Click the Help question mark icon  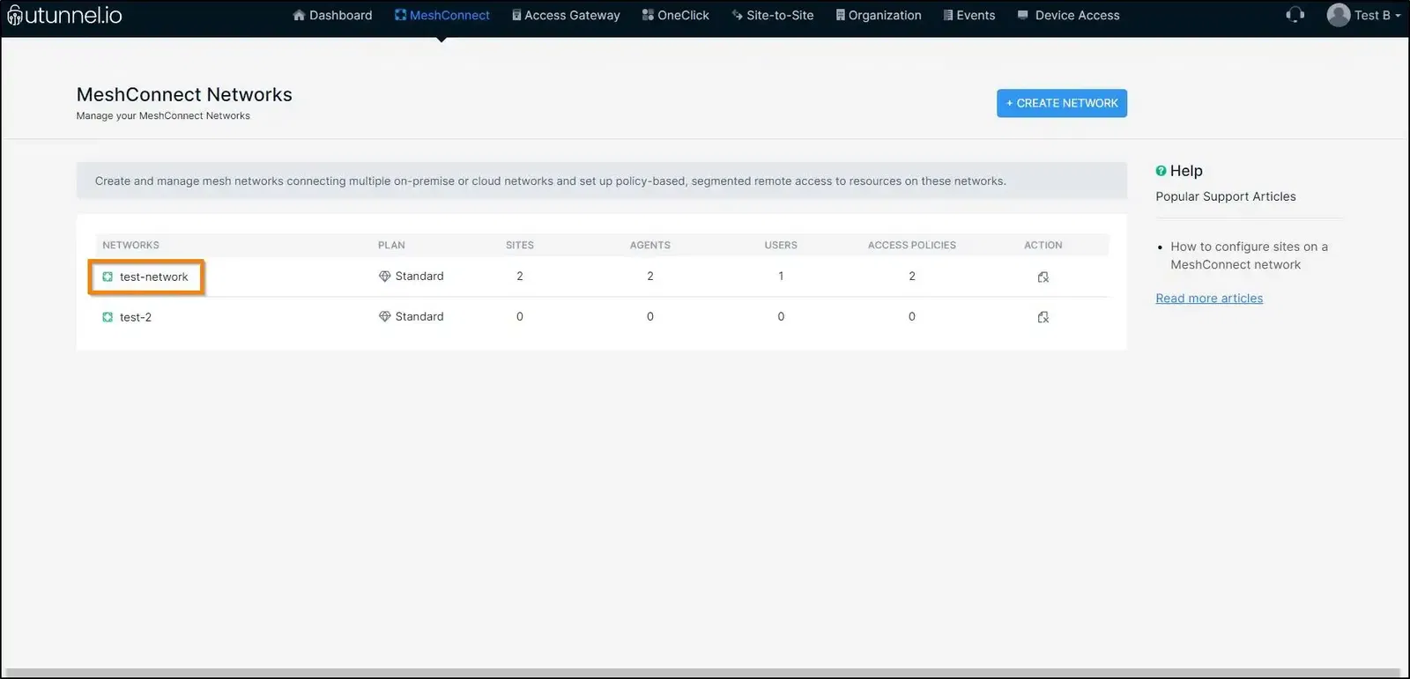coord(1161,171)
